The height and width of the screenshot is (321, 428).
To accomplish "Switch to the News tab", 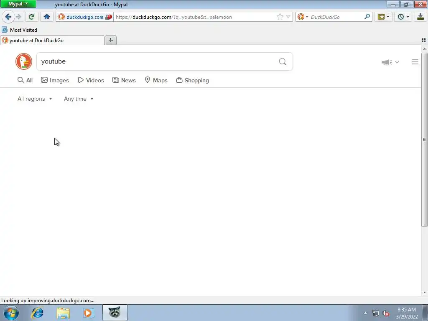I will (124, 80).
